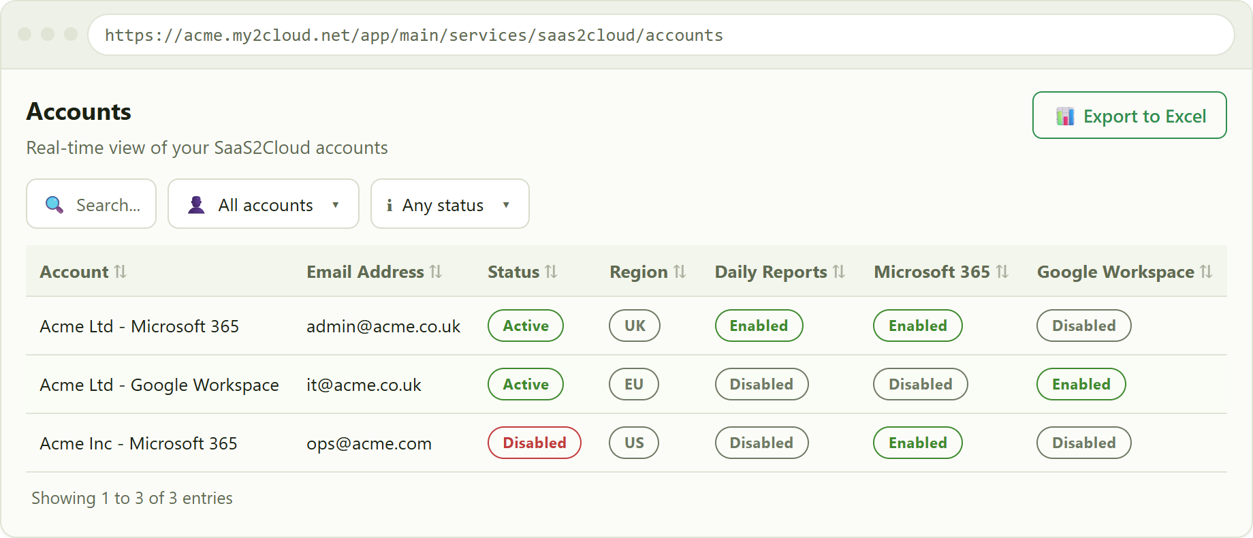Click the Excel chart icon on the Export button
Viewport: 1253px width, 538px height.
pos(1065,116)
